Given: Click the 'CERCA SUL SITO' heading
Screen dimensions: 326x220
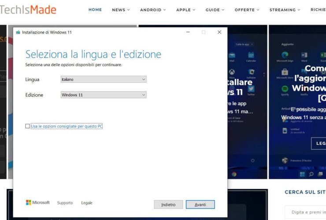Looking at the screenshot, I should pyautogui.click(x=305, y=192).
